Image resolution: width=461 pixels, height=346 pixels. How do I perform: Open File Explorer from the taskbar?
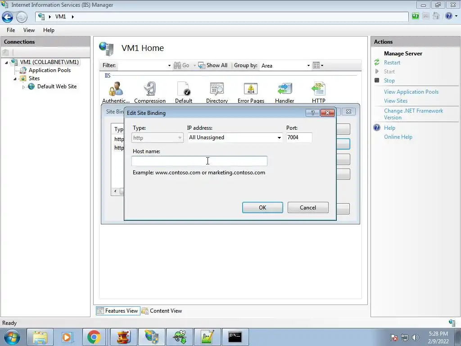(x=40, y=337)
